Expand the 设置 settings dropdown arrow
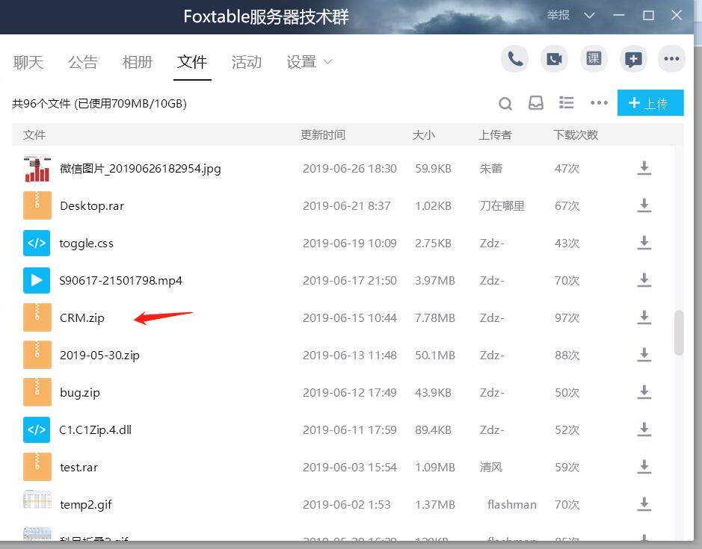The height and width of the screenshot is (549, 702). [x=327, y=62]
